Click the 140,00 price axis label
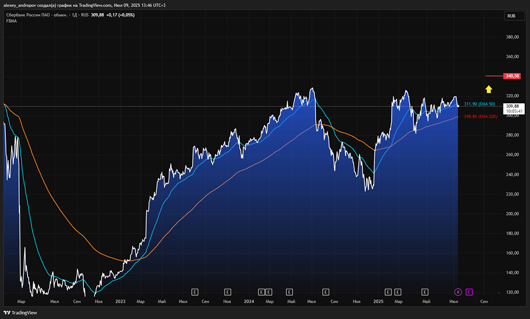 [x=513, y=272]
